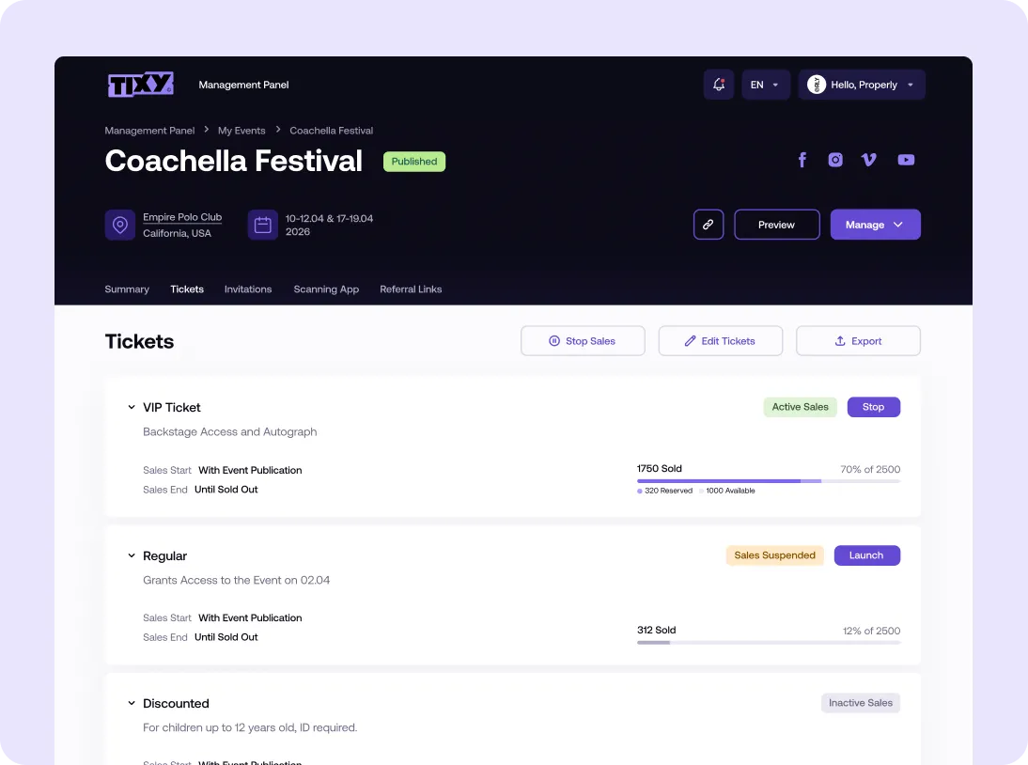Screen dimensions: 1028x765
Task: Collapse the VIP Ticket section
Action: [132, 407]
